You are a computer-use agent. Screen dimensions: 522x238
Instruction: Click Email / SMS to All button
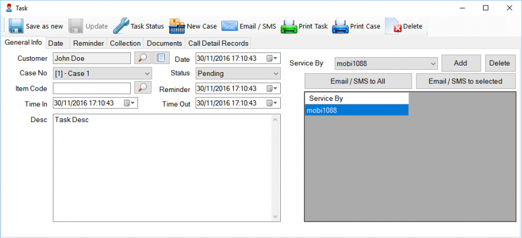coord(358,81)
